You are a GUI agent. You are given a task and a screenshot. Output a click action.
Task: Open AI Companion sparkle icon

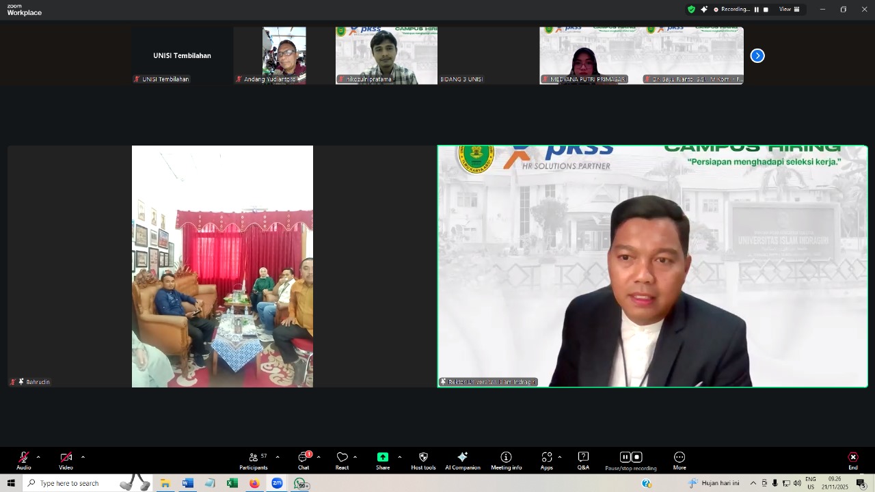pyautogui.click(x=463, y=461)
